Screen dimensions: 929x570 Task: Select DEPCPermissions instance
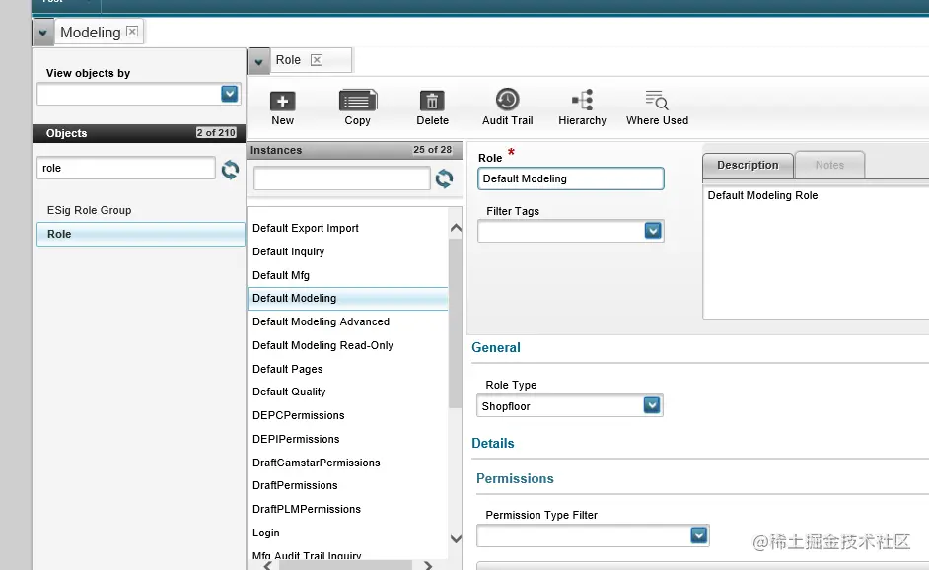[x=299, y=415]
